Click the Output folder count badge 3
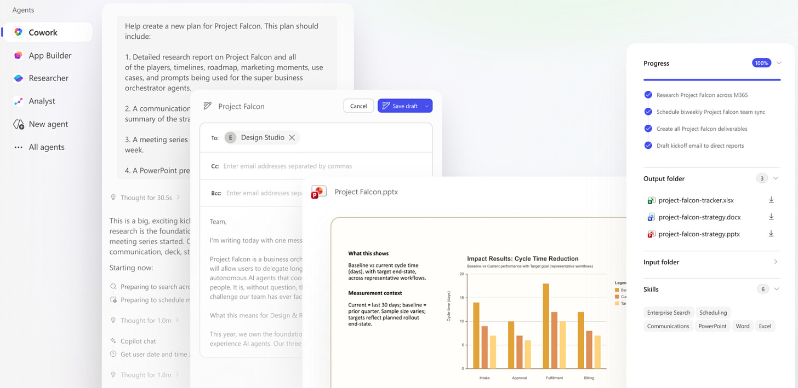 (762, 178)
